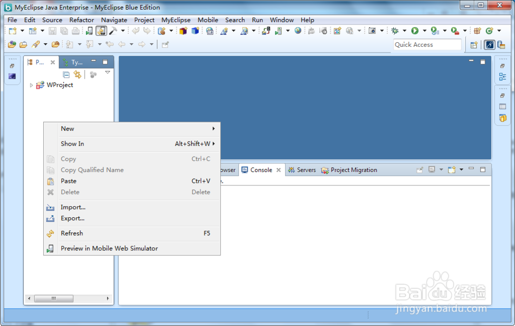Choose Paste from context menu
This screenshot has width=515, height=326.
tap(132, 181)
